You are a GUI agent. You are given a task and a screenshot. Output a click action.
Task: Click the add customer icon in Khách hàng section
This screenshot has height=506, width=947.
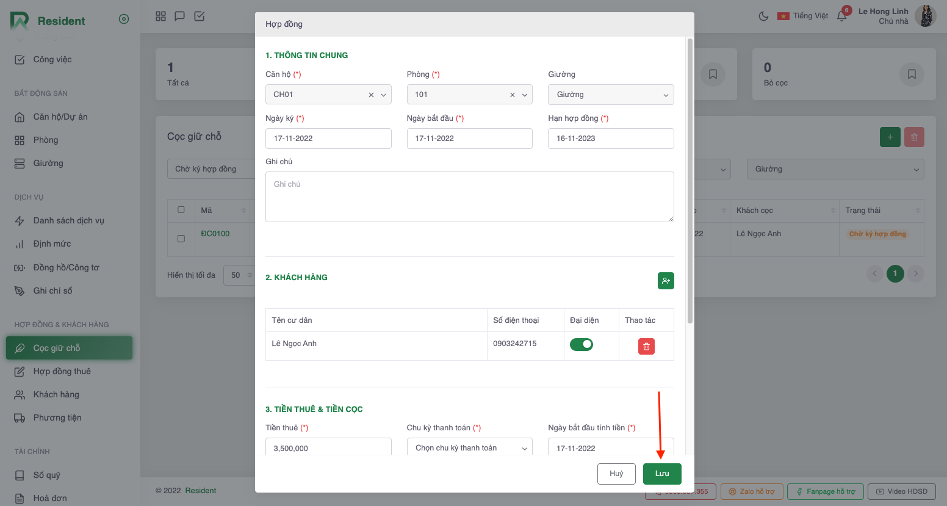[666, 281]
